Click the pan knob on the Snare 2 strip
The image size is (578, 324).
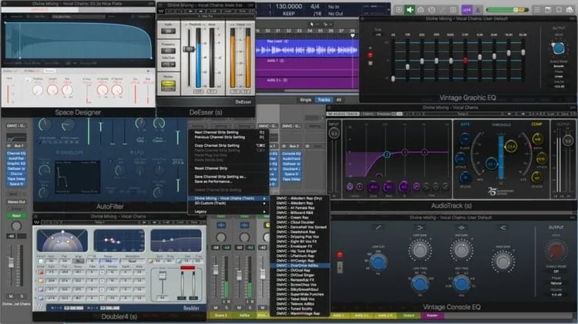point(221,237)
